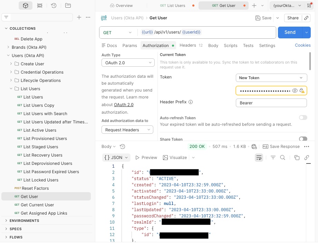Open sidebar more options ellipsis
The image size is (318, 244).
click(x=88, y=17)
